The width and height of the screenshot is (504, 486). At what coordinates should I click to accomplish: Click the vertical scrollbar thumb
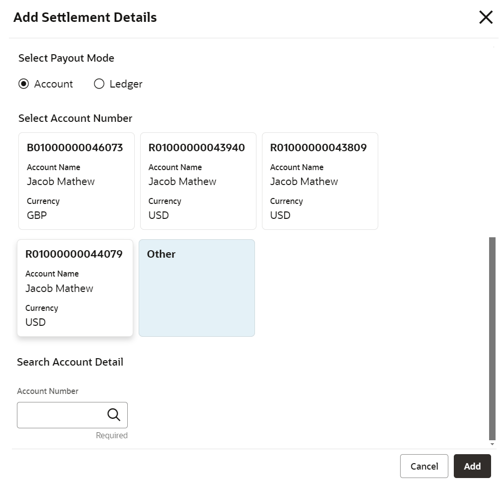(492, 338)
